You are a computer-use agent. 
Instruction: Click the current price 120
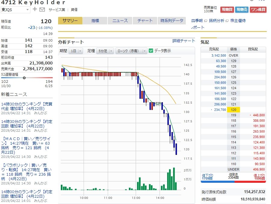[46, 21]
